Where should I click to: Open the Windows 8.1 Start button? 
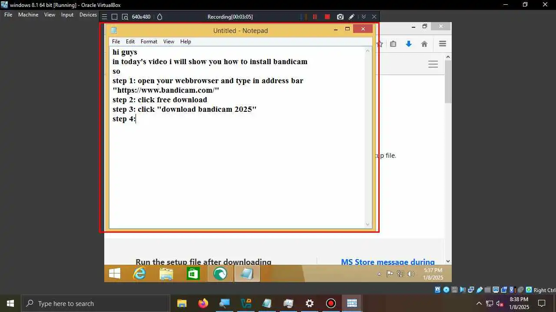point(115,273)
